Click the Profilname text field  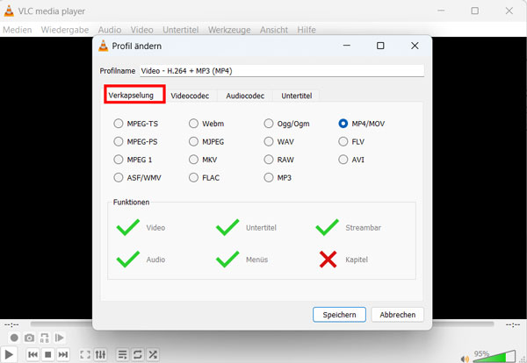[x=282, y=71]
